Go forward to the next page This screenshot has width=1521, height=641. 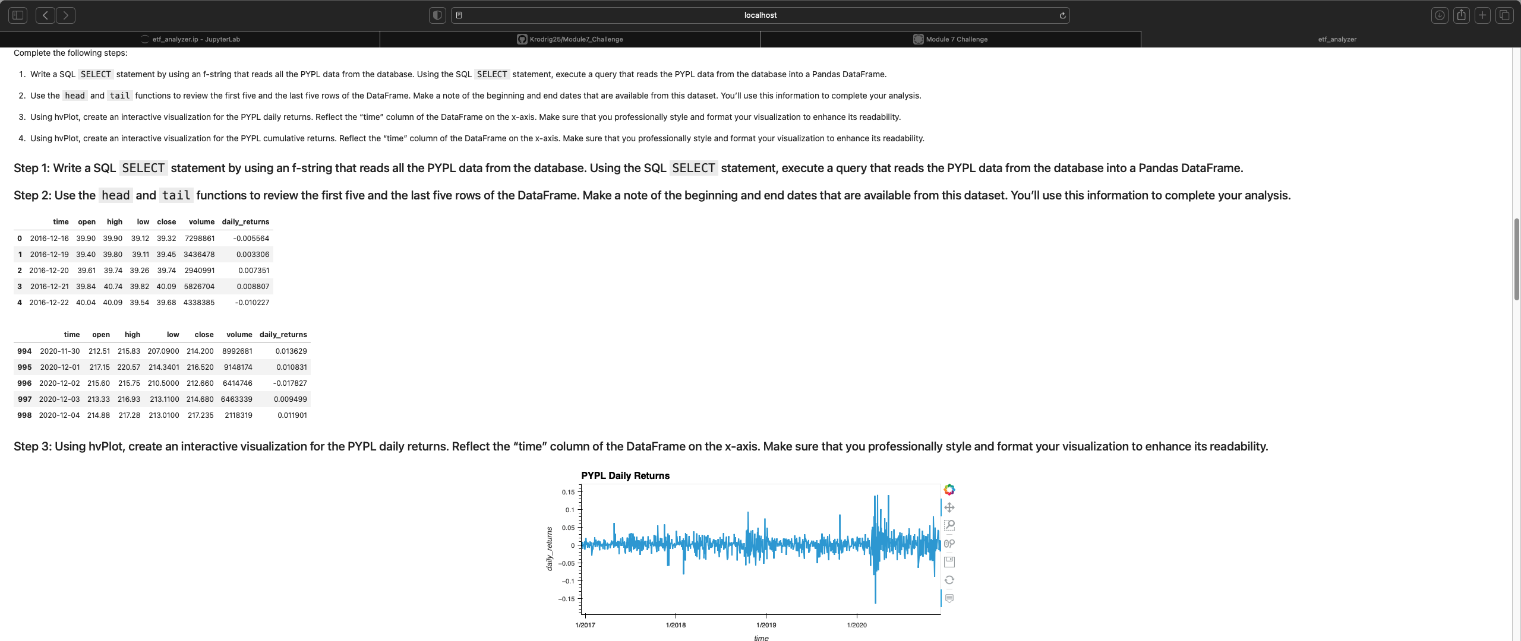66,15
